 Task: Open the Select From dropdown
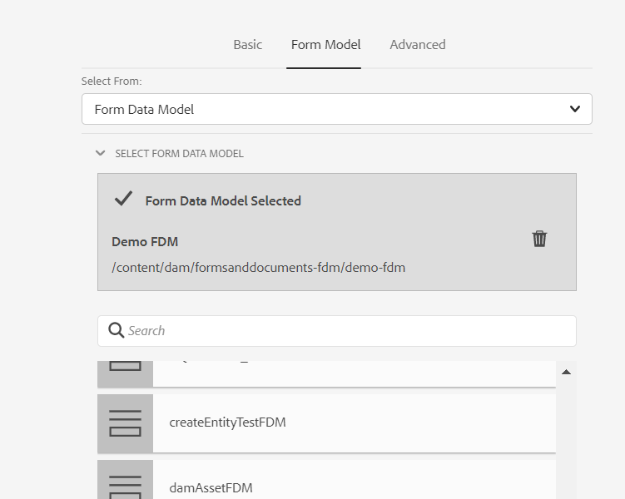click(336, 109)
